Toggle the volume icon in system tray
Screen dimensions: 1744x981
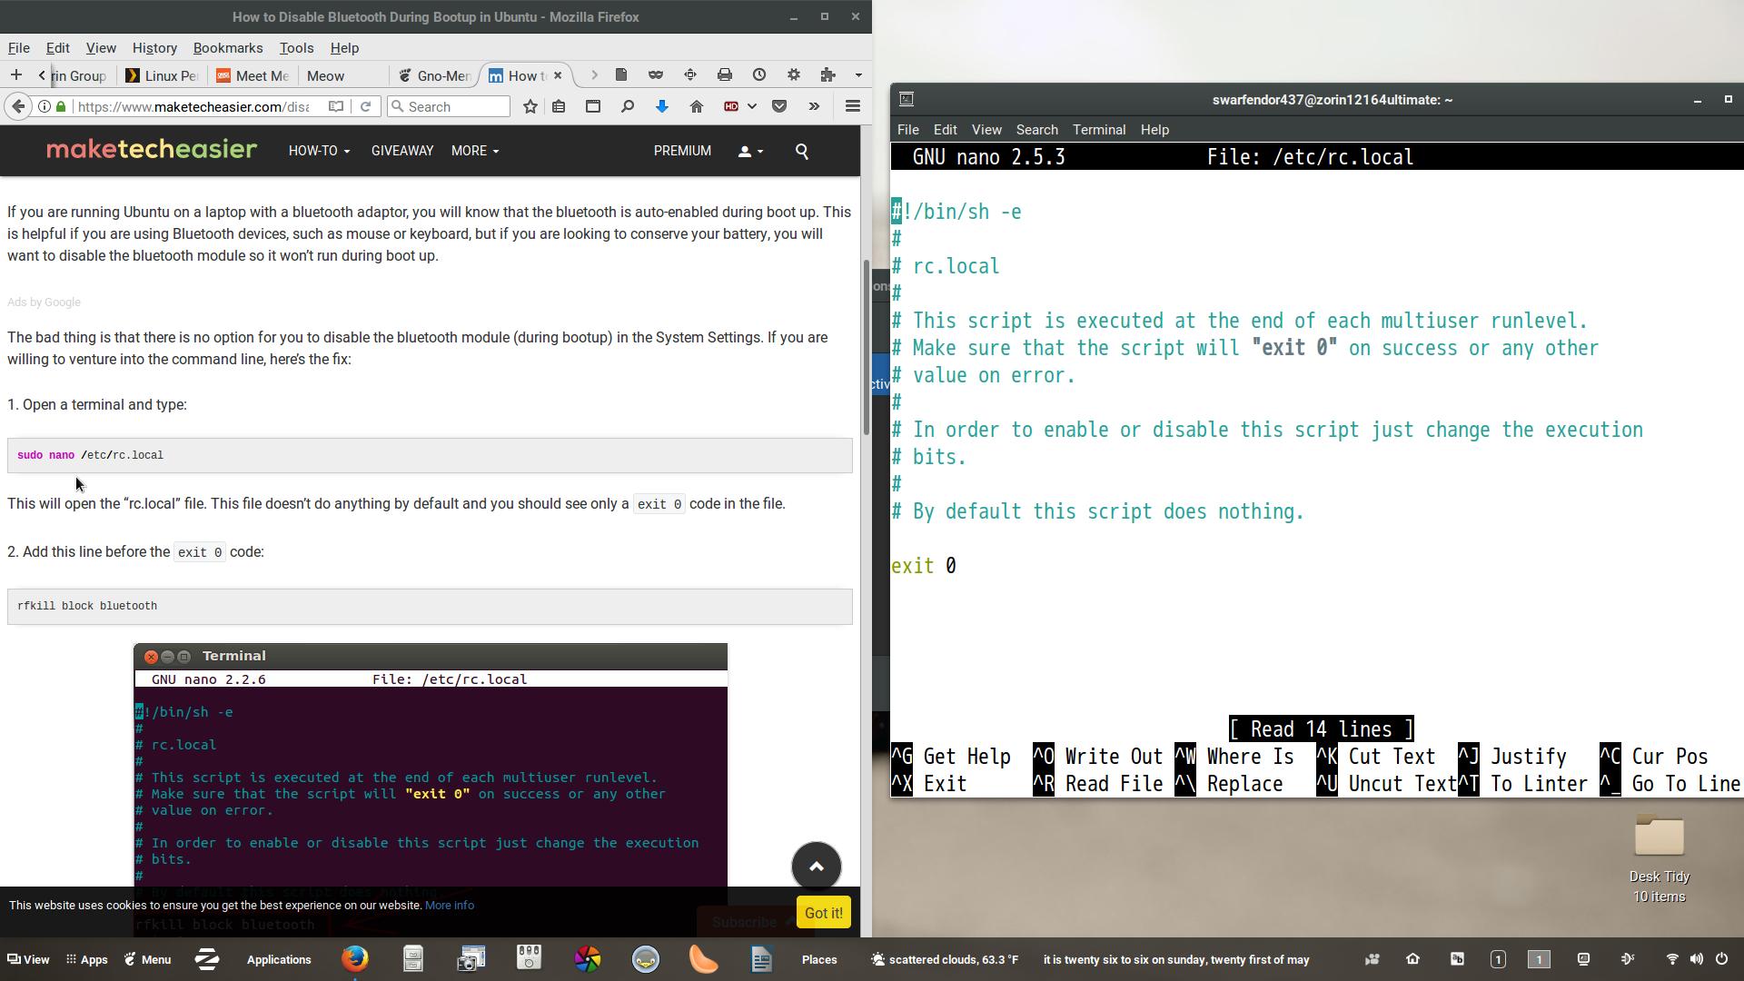[x=1696, y=959]
